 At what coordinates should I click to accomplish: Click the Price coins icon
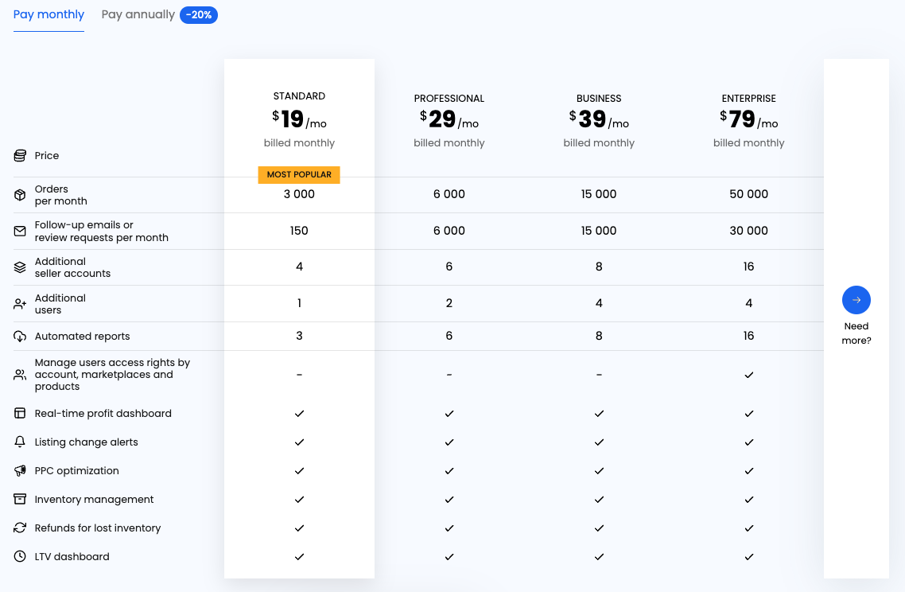[20, 156]
